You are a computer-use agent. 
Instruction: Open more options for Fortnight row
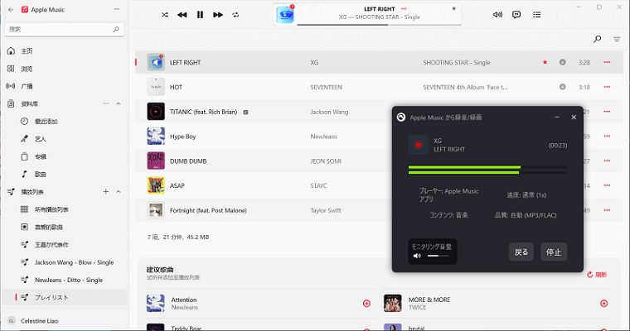click(607, 210)
